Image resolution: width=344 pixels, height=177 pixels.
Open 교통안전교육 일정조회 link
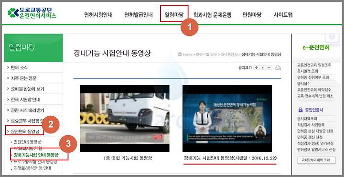314,65
